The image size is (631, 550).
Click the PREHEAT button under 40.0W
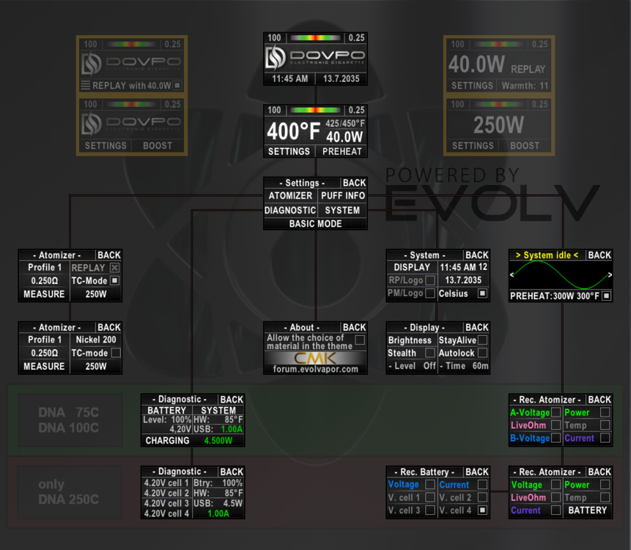pyautogui.click(x=342, y=151)
